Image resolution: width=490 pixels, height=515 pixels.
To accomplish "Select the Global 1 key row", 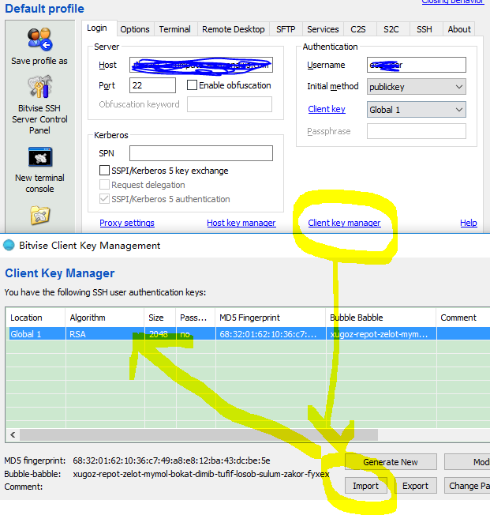I will pyautogui.click(x=248, y=334).
